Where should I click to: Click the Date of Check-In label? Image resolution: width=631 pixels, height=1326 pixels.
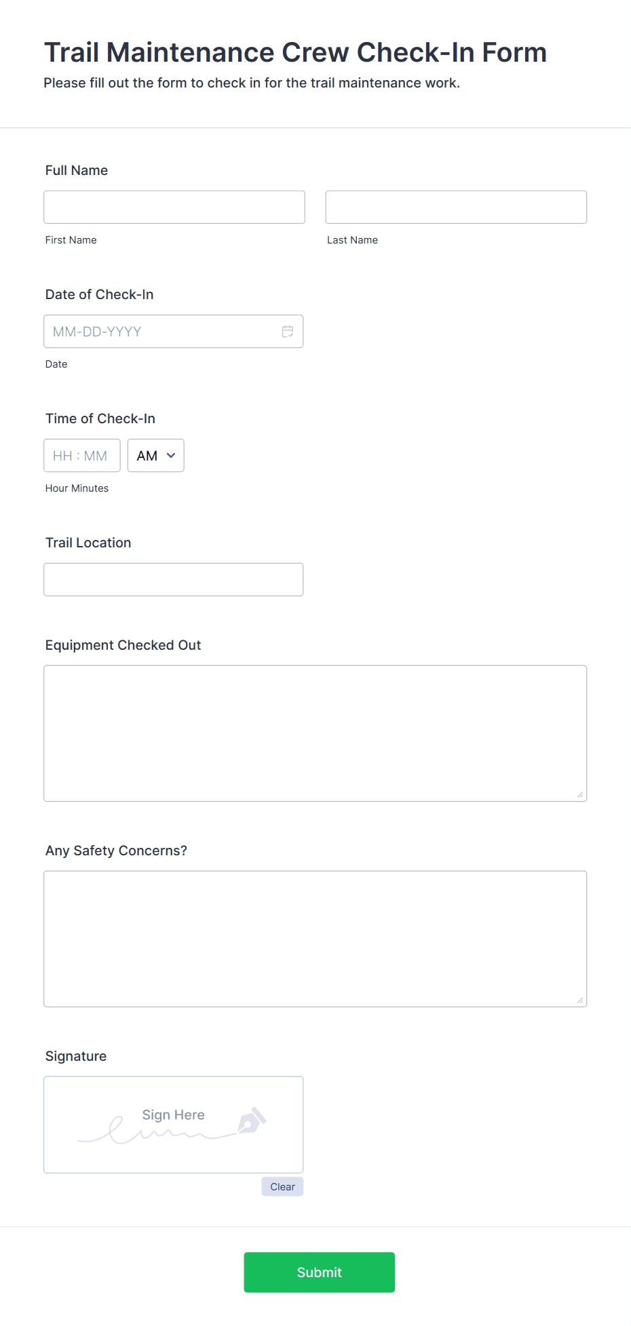pyautogui.click(x=100, y=294)
